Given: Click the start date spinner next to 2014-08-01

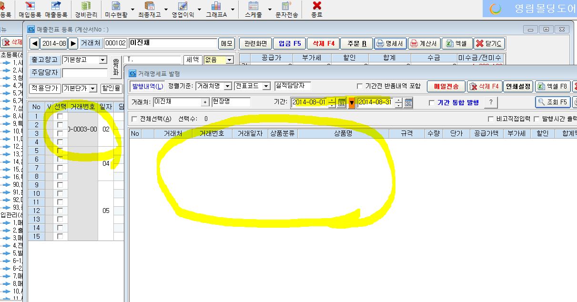Looking at the screenshot, I should click(x=332, y=102).
